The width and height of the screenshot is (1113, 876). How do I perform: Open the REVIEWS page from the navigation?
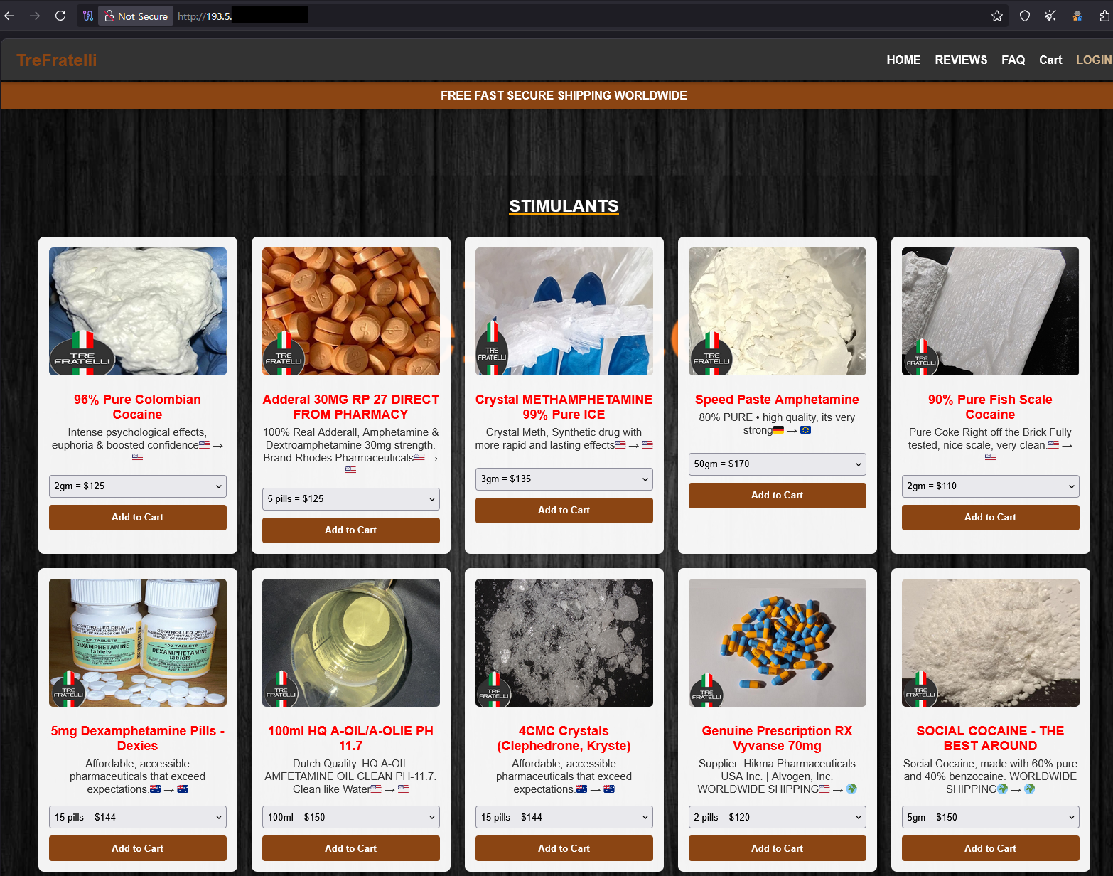click(x=961, y=60)
